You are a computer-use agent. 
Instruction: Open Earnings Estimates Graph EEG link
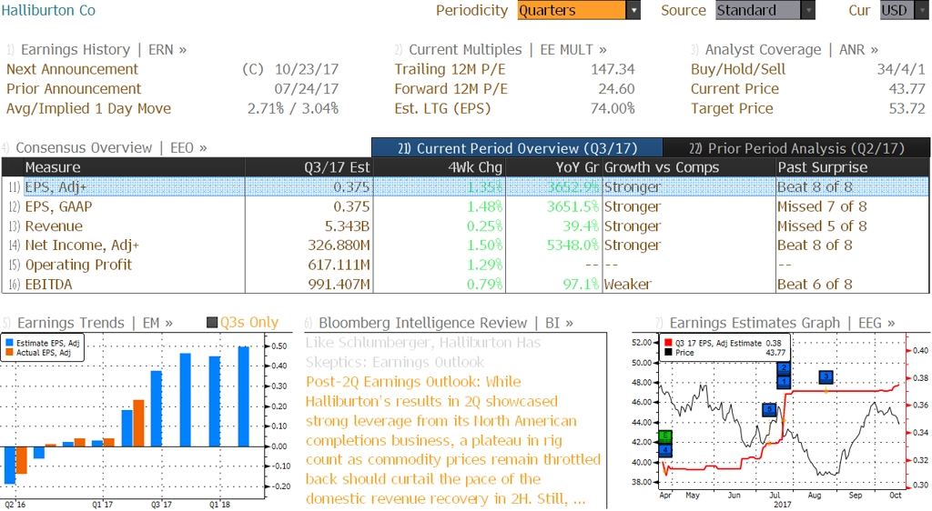(x=782, y=323)
